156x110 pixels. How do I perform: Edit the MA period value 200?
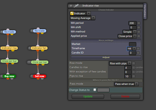pos(132,23)
